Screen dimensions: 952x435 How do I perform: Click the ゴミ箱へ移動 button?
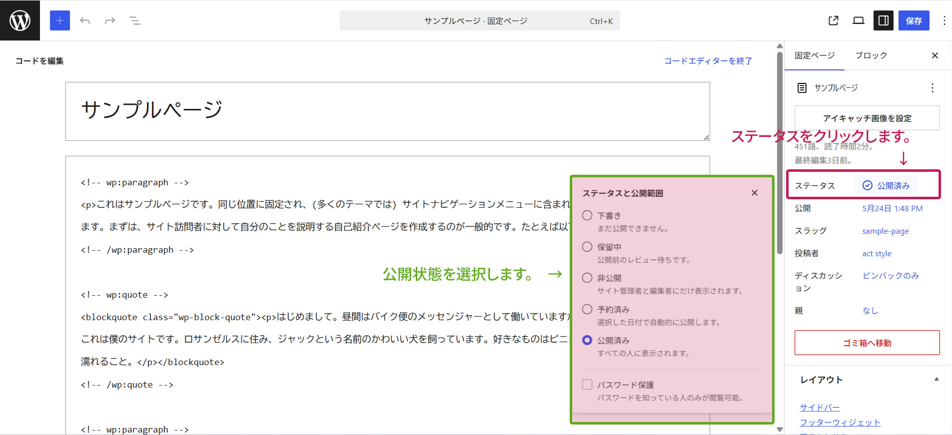[867, 343]
